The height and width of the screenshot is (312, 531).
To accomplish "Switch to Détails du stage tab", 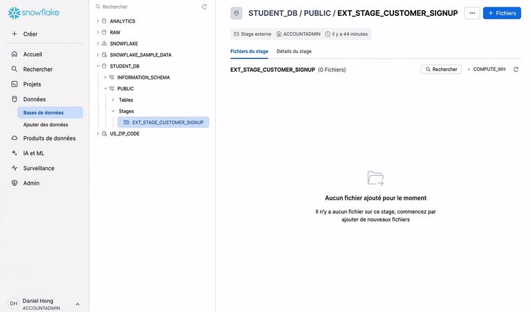I will [x=294, y=52].
